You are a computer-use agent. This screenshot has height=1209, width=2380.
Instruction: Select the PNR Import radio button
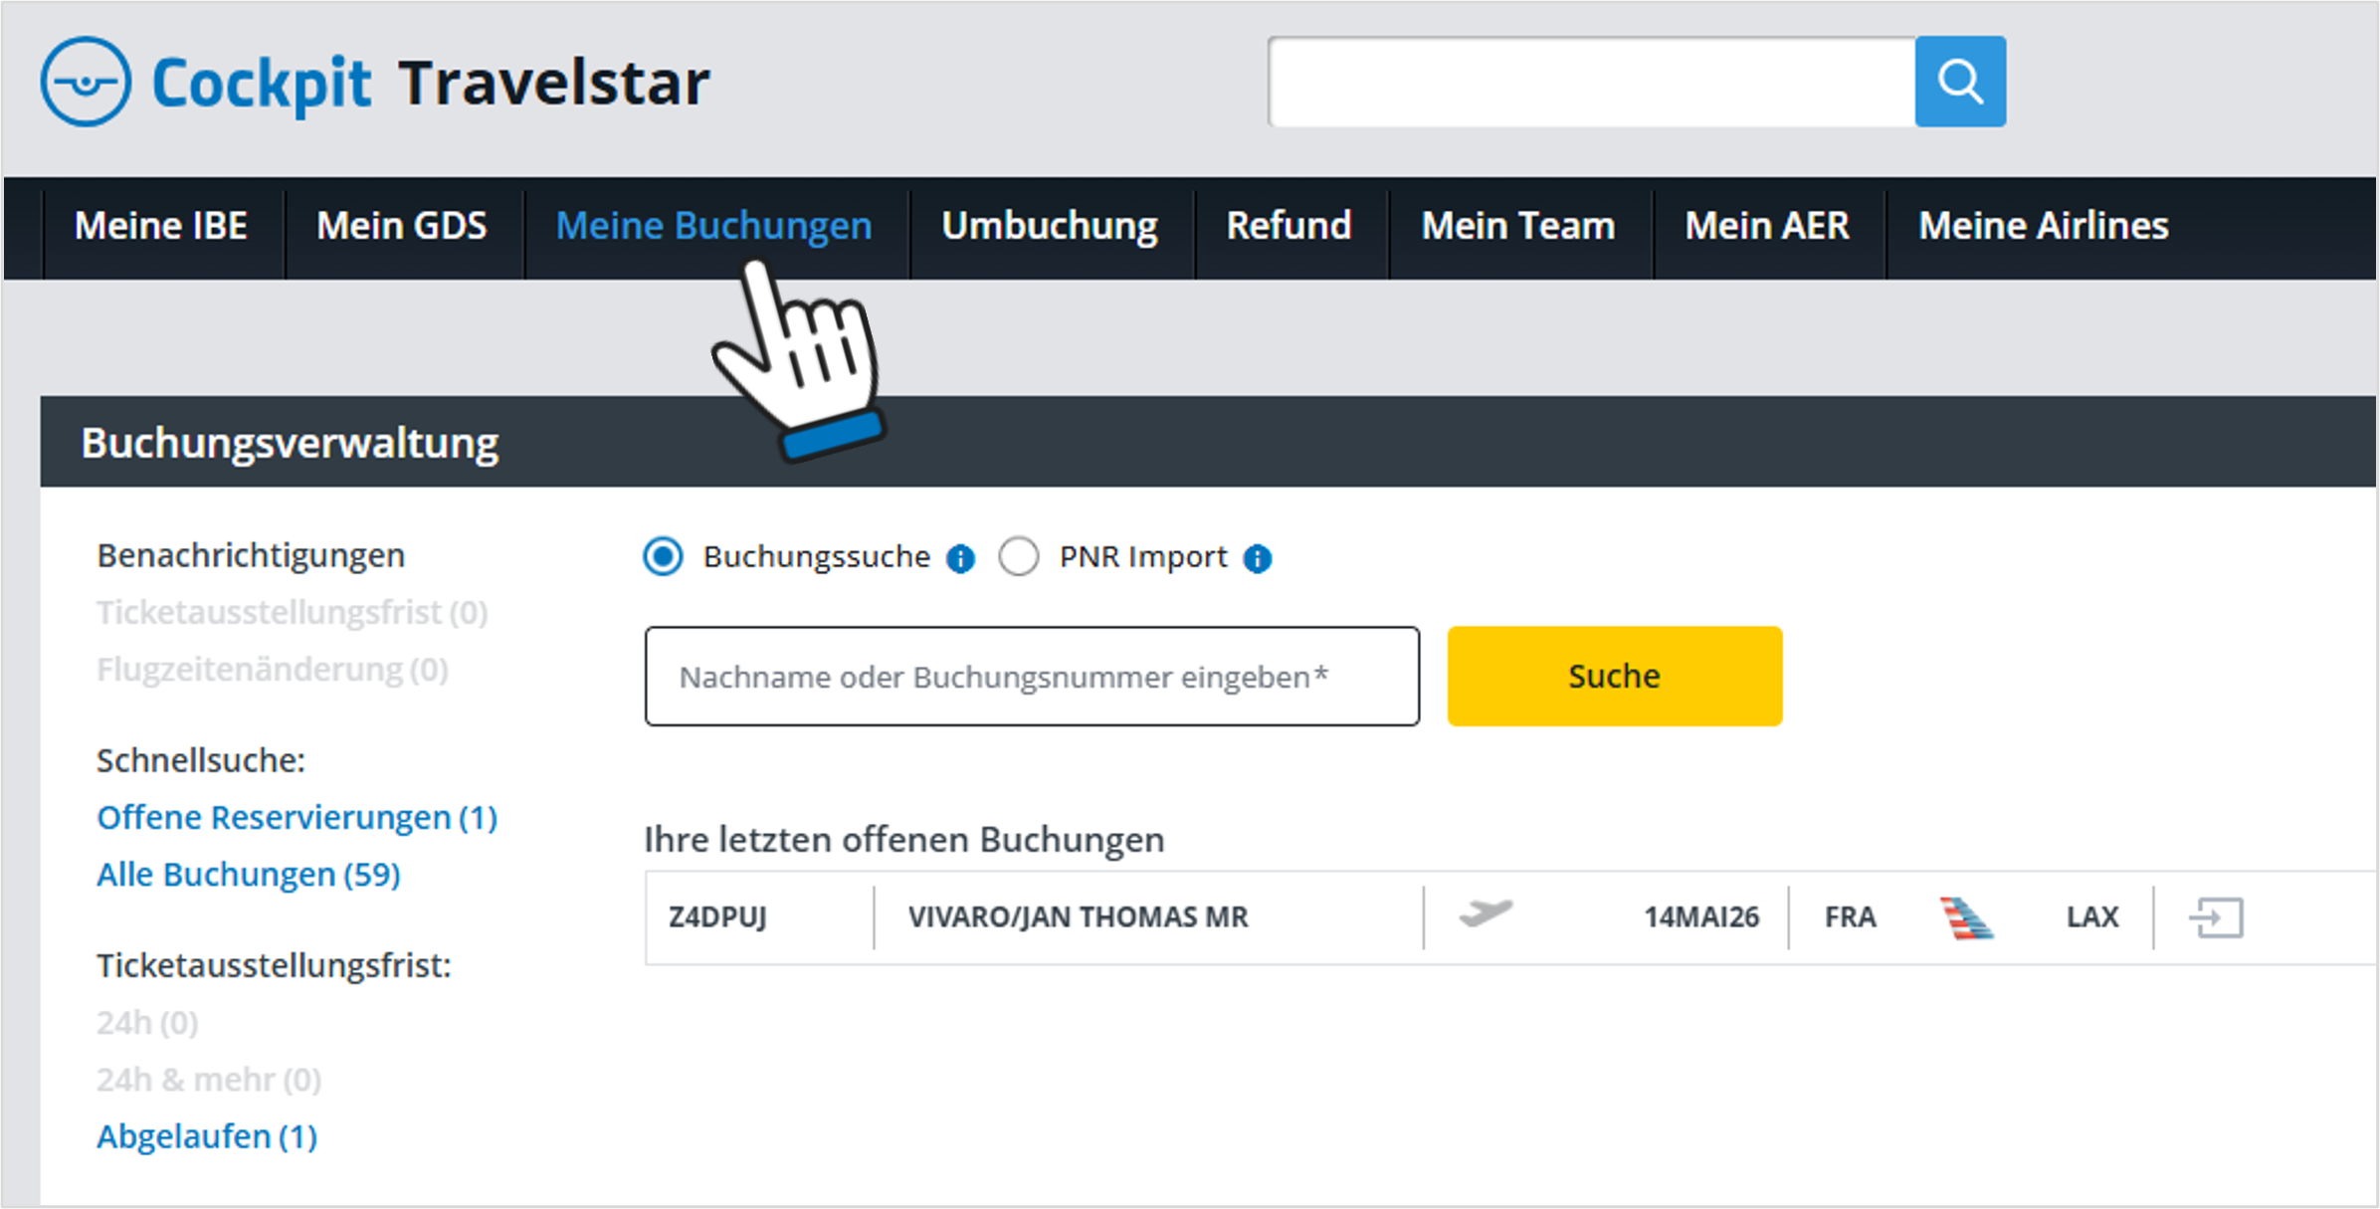(x=1019, y=556)
